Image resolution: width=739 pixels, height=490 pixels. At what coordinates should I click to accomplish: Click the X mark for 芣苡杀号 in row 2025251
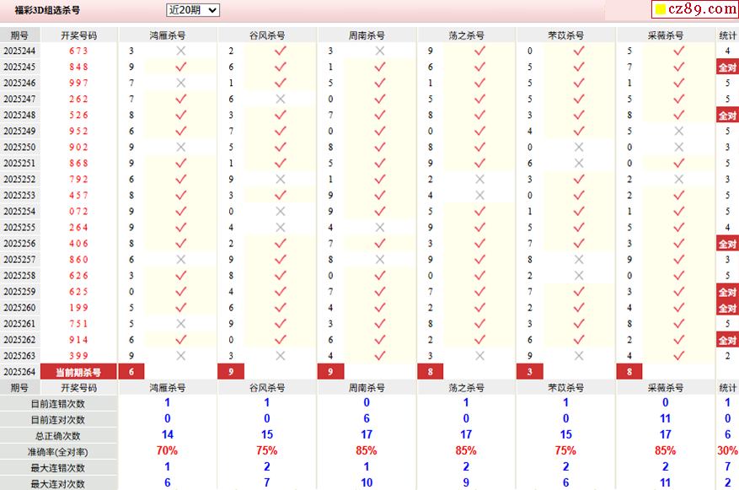[x=579, y=163]
